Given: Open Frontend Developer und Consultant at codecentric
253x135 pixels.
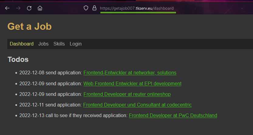Looking at the screenshot, I should 137,105.
